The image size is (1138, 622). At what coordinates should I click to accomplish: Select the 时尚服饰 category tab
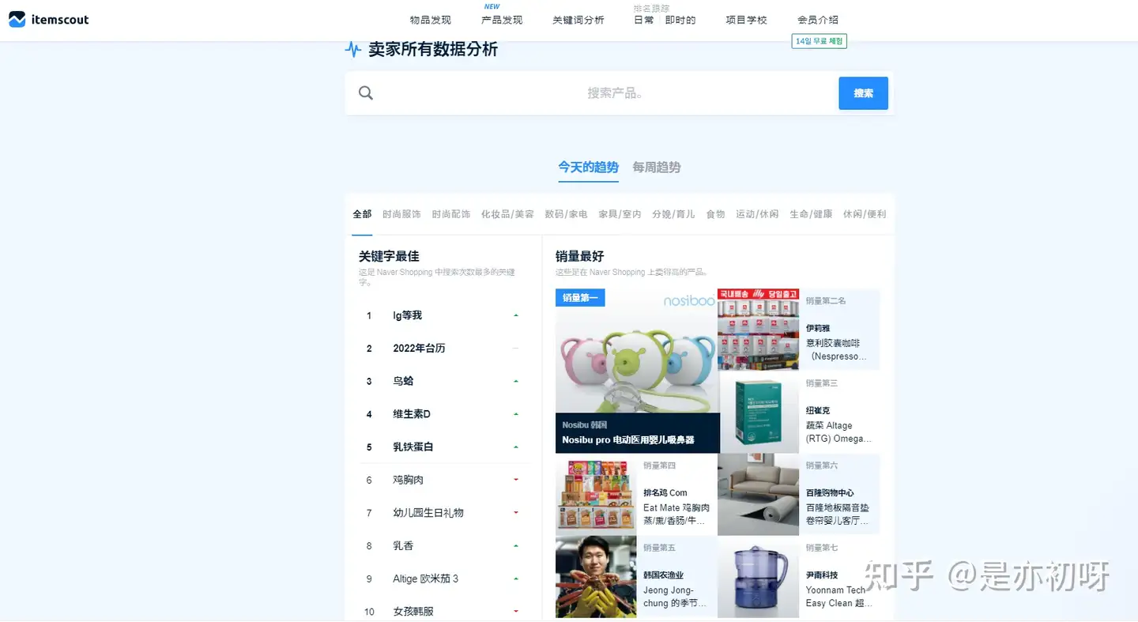(x=401, y=214)
